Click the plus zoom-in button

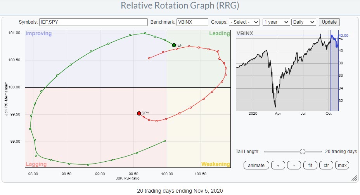click(278, 166)
